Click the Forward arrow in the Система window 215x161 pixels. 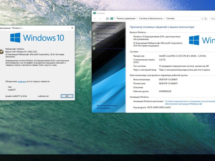(x=100, y=19)
